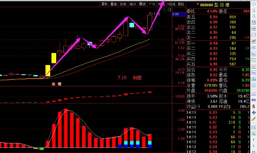Click the F10 icon in right sidebar

pos(253,54)
